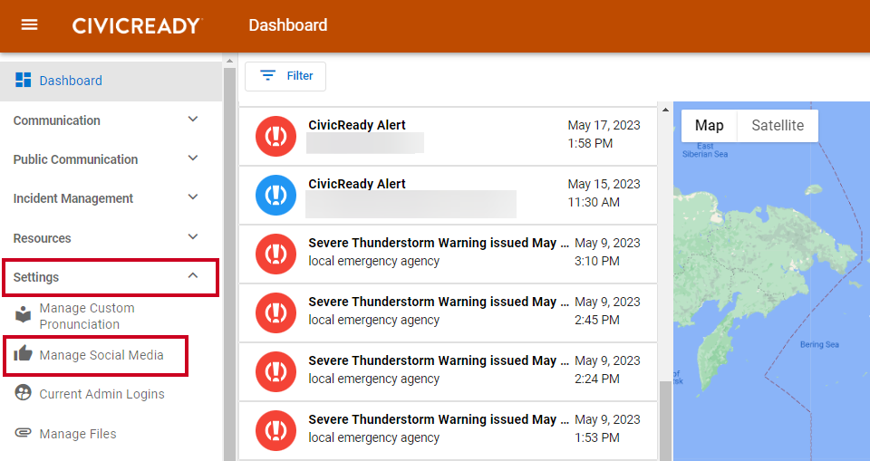Click the sidebar vertical scrollbar
870x461 pixels.
tap(229, 264)
